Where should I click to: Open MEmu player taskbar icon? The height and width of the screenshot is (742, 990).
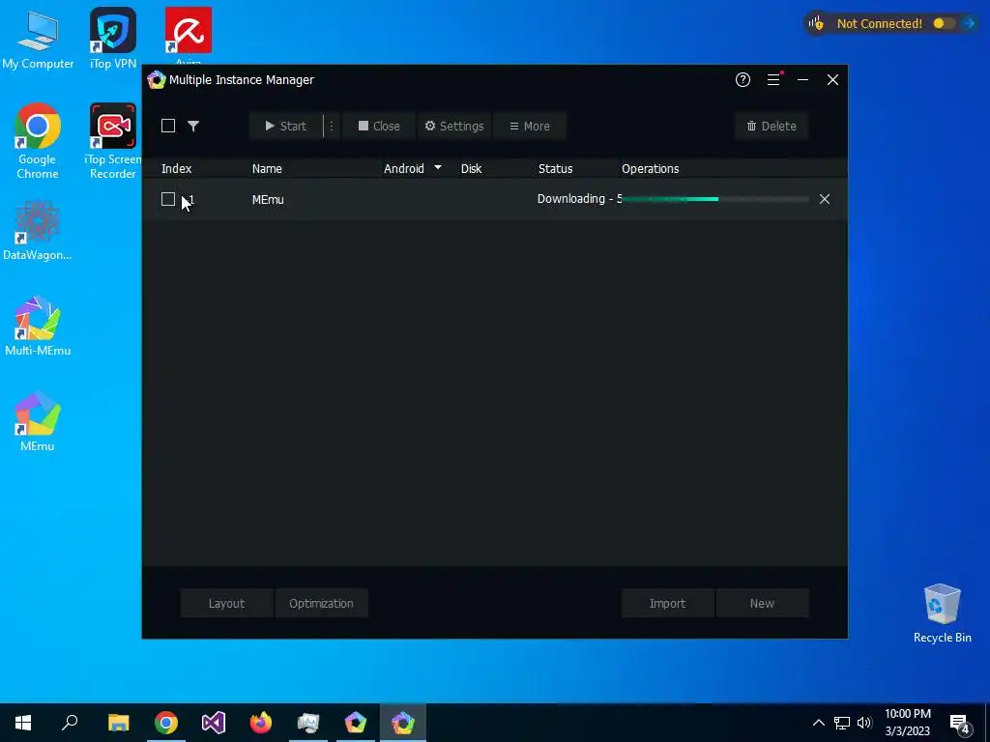356,723
